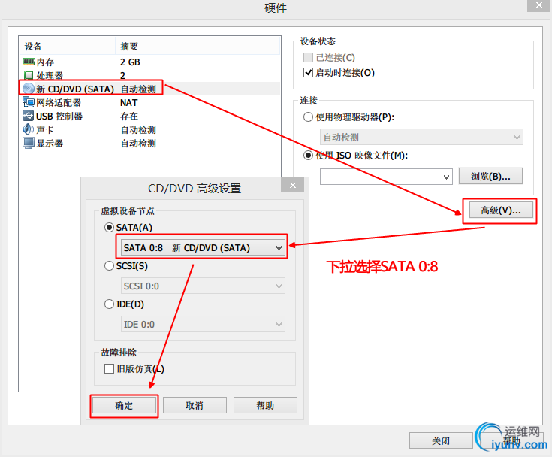The image size is (552, 457).
Task: Open the SCSI 0:0 dropdown
Action: pos(203,286)
